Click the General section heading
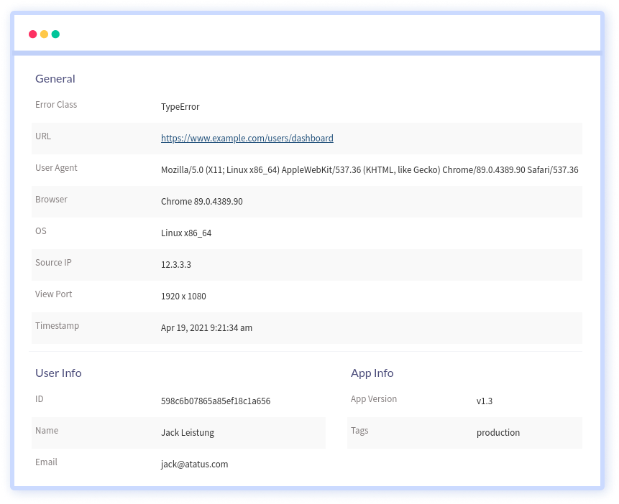The width and height of the screenshot is (619, 504). click(x=55, y=79)
